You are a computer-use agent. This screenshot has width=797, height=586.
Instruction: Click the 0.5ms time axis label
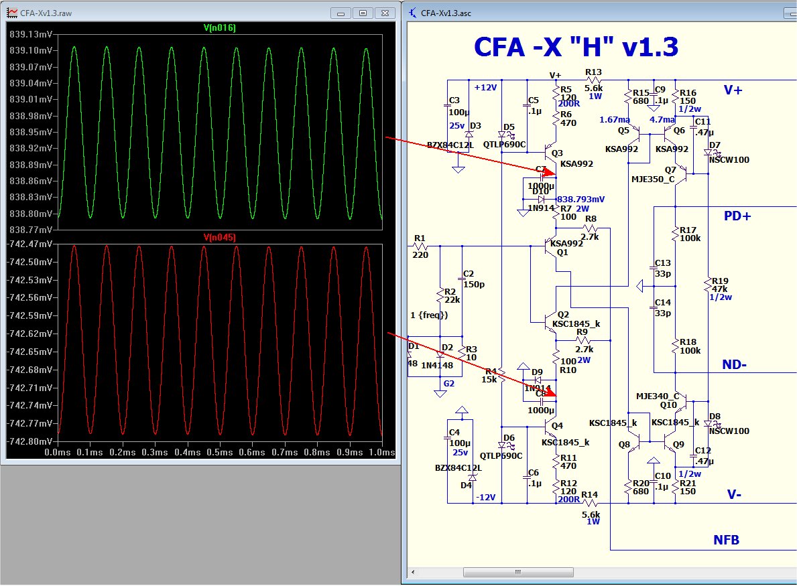coord(220,452)
